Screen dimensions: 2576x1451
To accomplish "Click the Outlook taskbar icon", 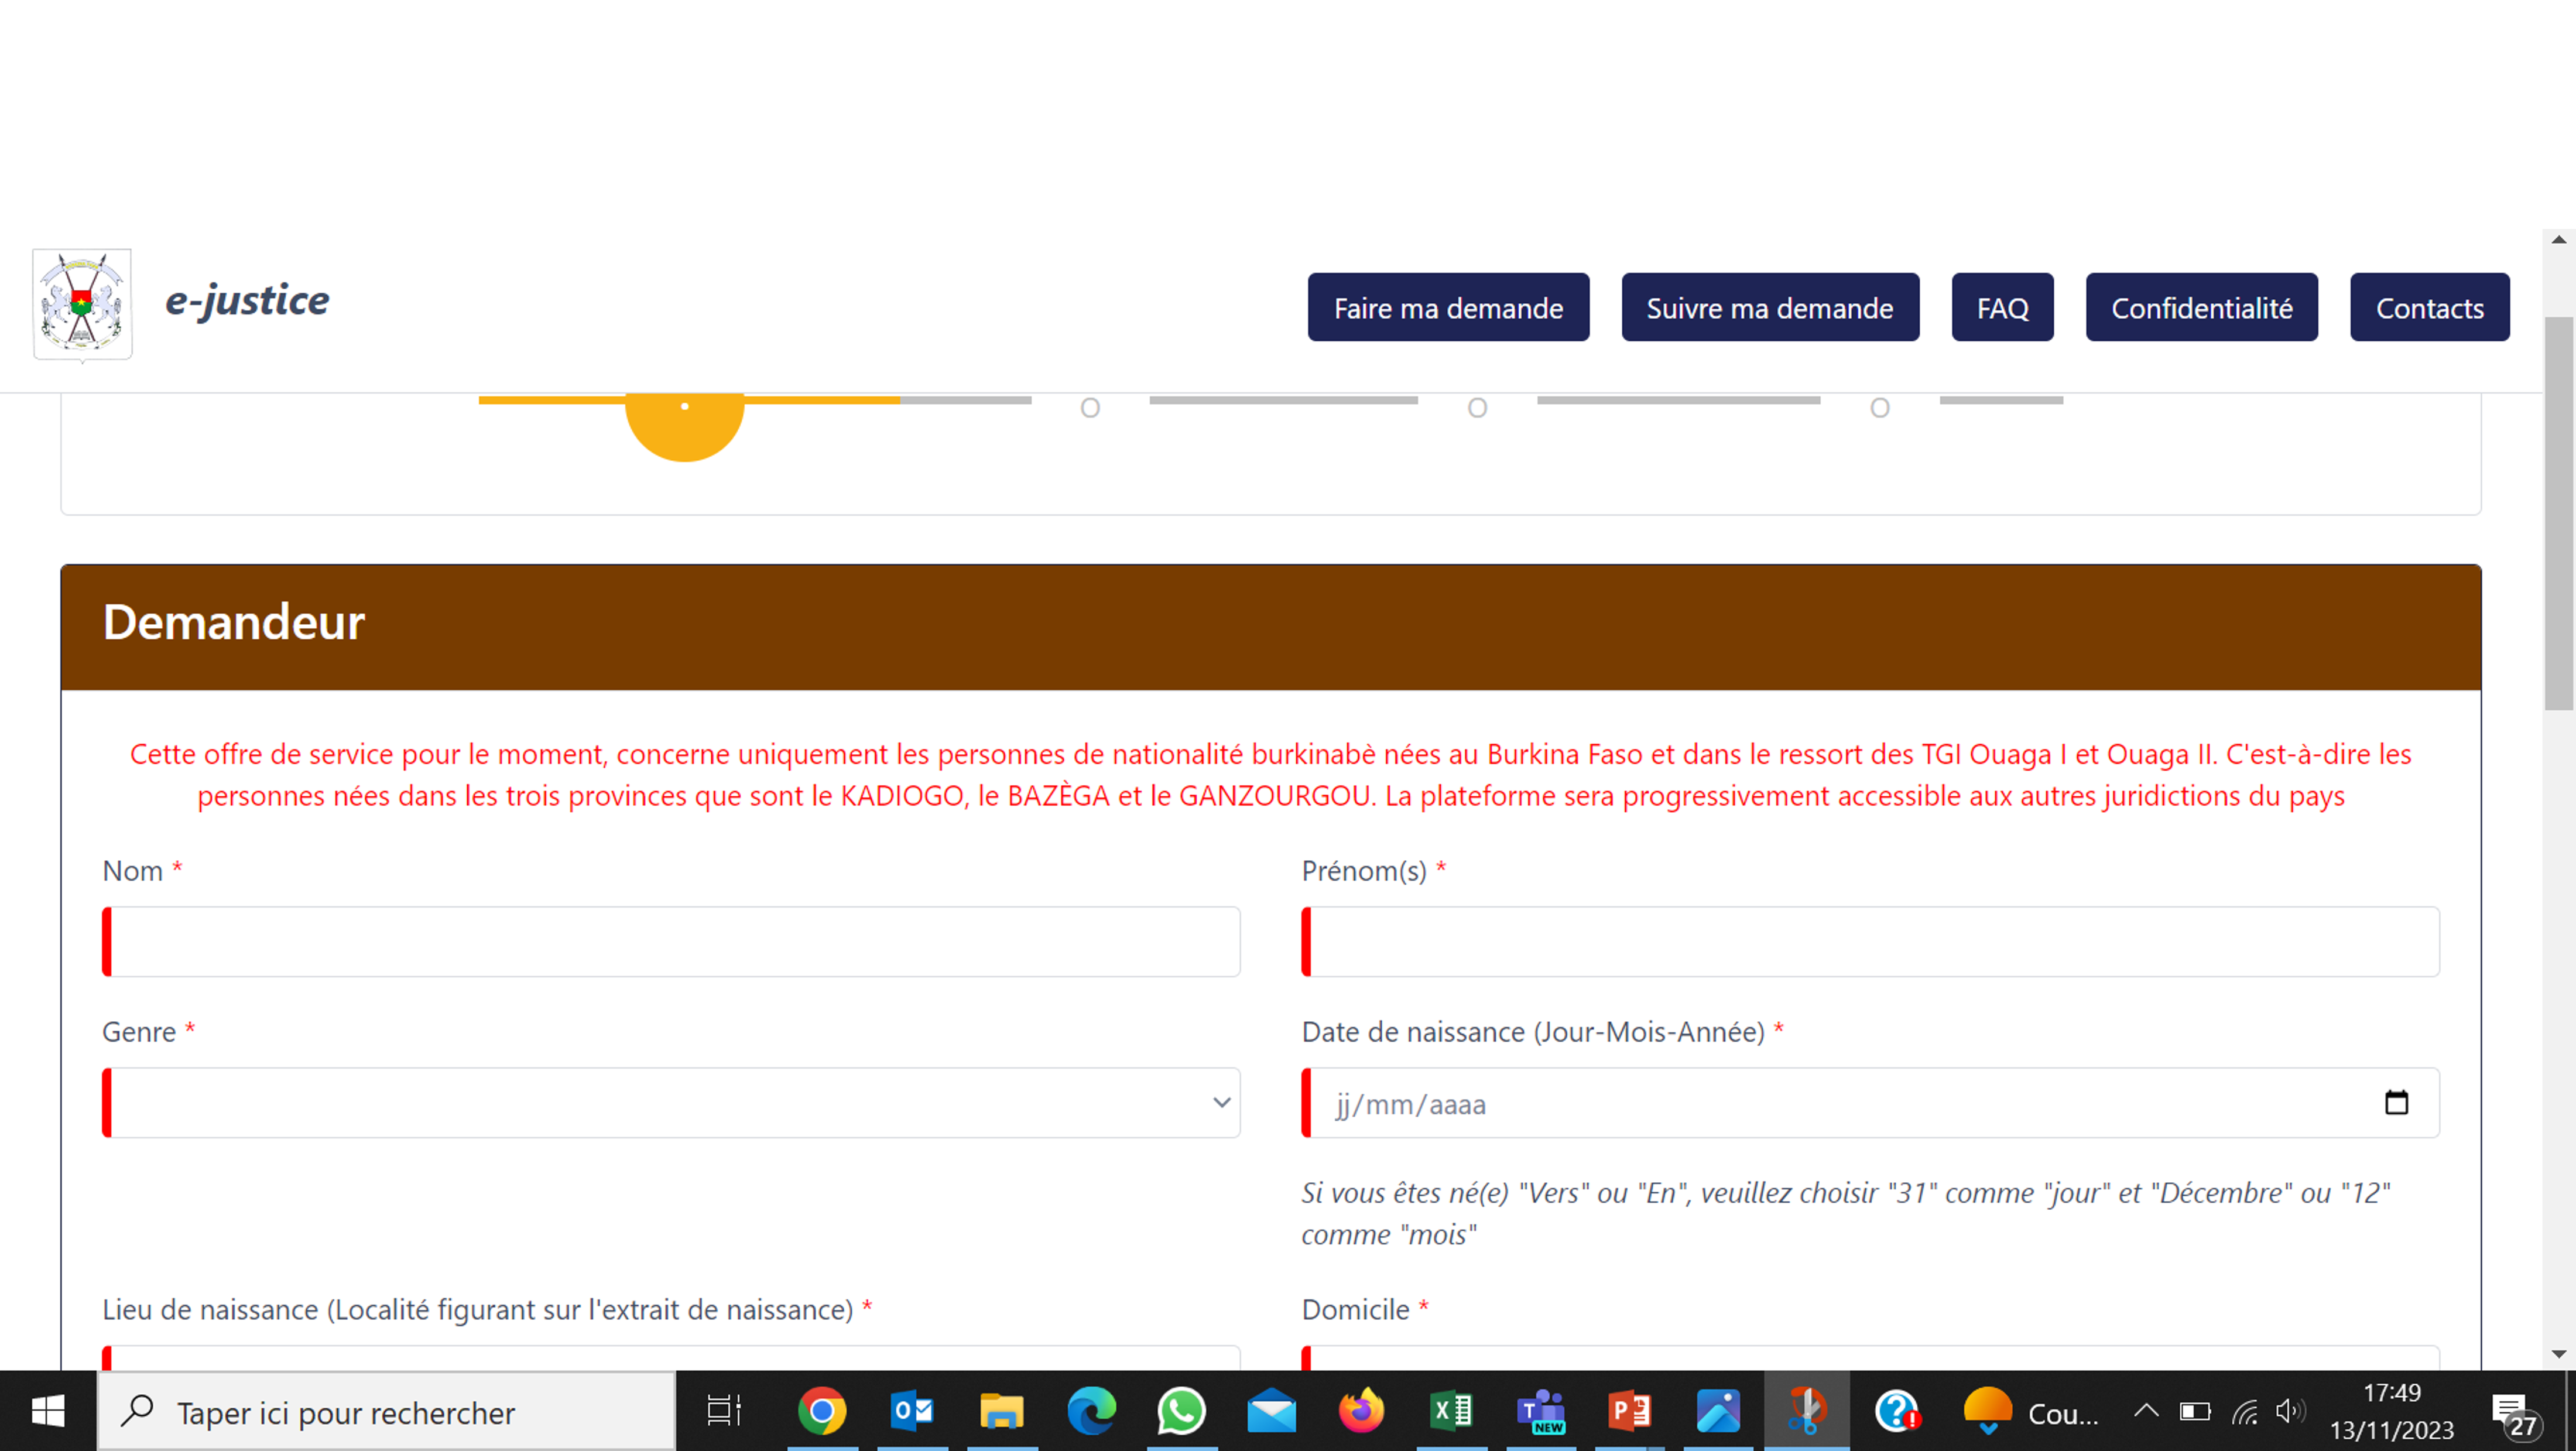I will click(912, 1412).
